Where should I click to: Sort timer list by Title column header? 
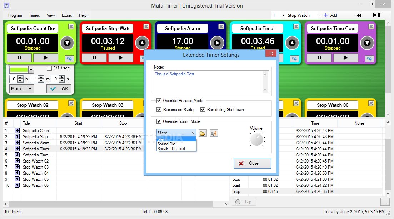click(x=39, y=123)
